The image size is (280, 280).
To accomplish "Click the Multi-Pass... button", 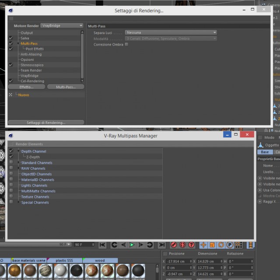I will click(66, 87).
